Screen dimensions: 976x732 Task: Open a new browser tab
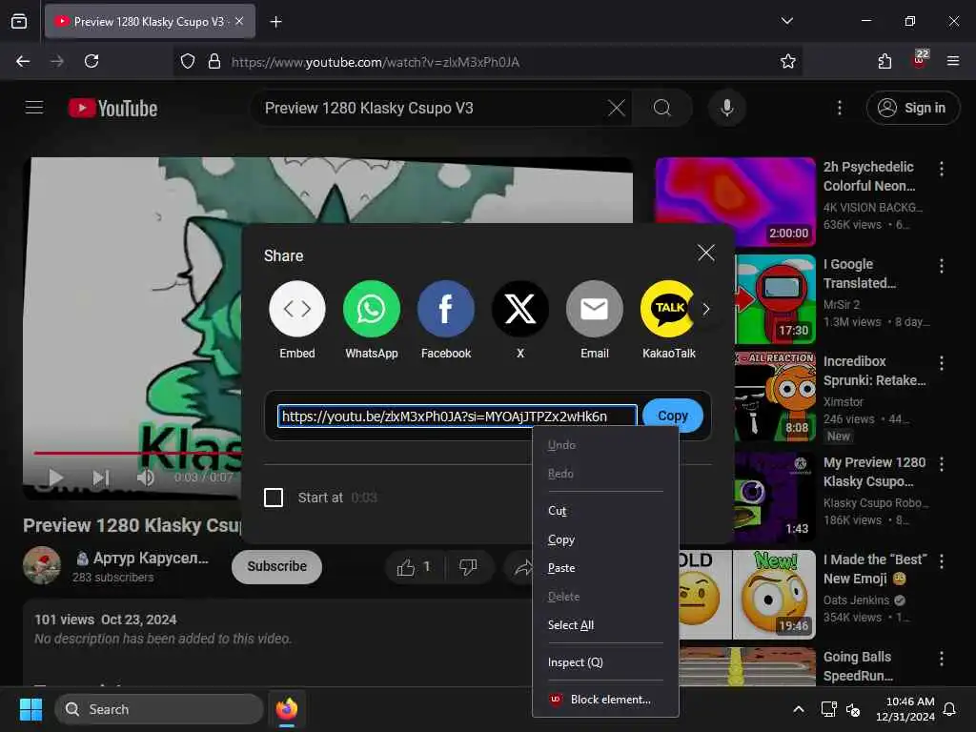pos(275,22)
